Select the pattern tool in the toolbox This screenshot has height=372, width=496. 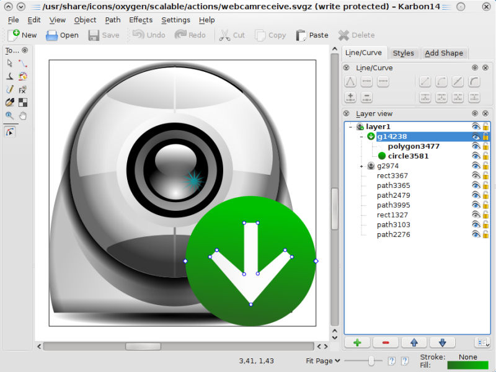tap(22, 104)
